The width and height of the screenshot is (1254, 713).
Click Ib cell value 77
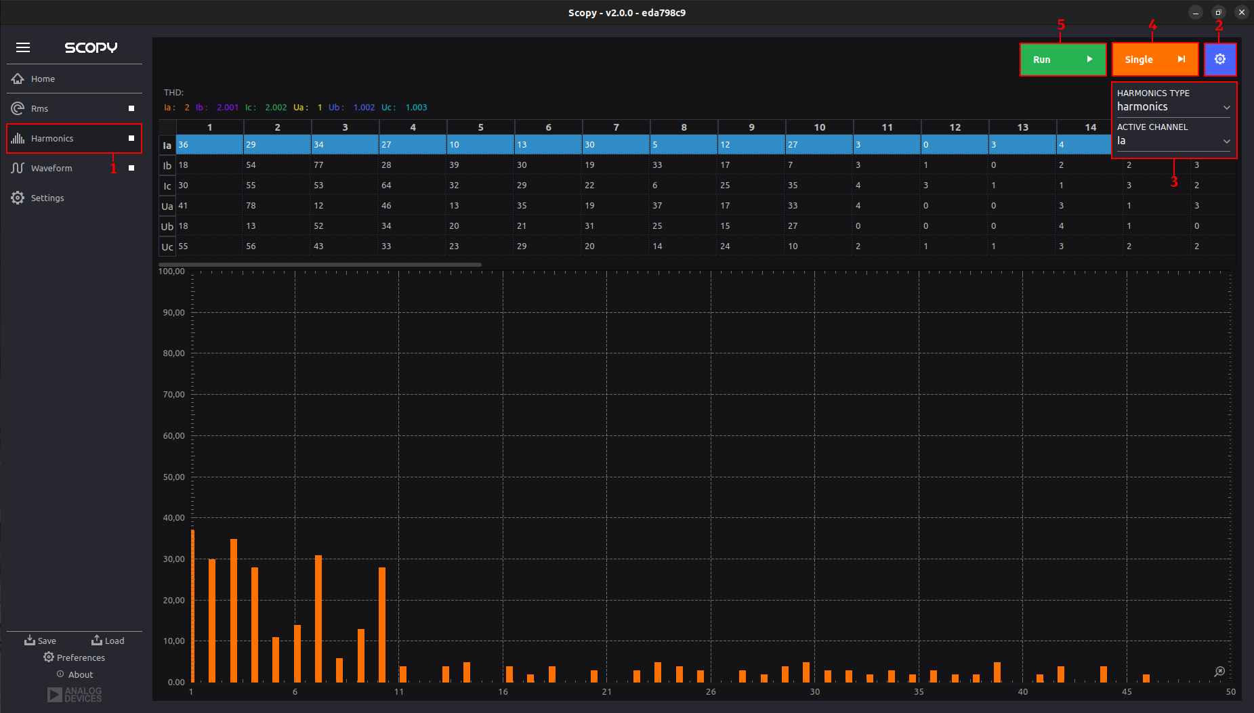(345, 165)
